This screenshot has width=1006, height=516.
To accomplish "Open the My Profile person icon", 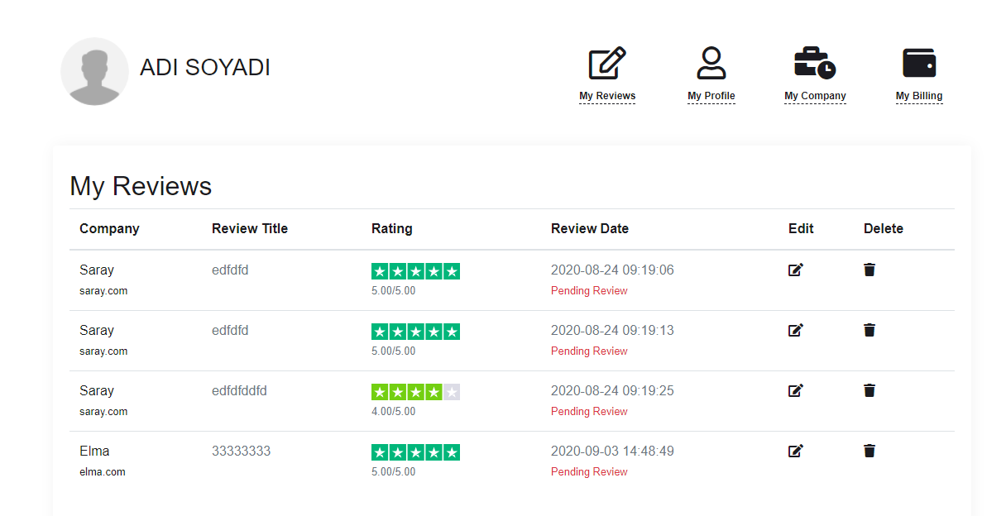I will pyautogui.click(x=711, y=63).
